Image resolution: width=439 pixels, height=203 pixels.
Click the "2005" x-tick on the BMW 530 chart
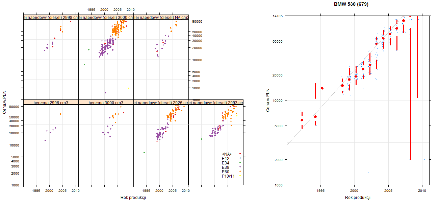(388, 191)
